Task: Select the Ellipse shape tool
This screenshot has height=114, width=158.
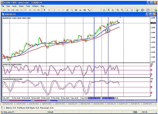Action: pyautogui.click(x=85, y=10)
